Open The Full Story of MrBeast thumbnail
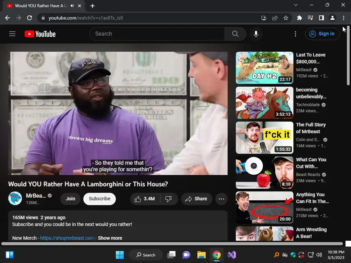Viewport: 351px width, 263px height. 265,138
